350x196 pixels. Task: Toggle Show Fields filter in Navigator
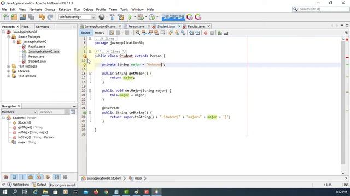(x=14, y=177)
